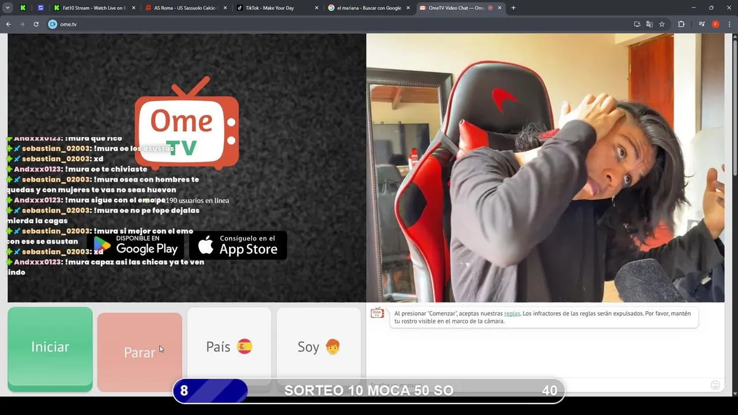Viewport: 738px width, 415px height.
Task: Switch to the pinned Kick tab
Action: 22,8
